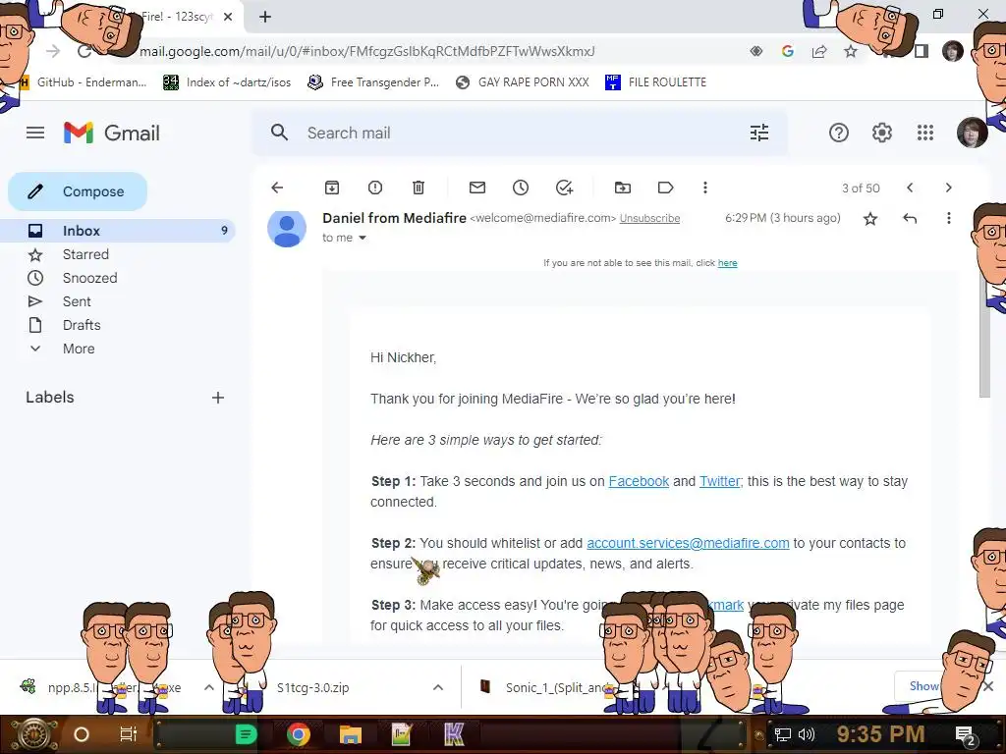Open toolbar More options three dots
Screen dimensions: 1006x754
tap(705, 188)
